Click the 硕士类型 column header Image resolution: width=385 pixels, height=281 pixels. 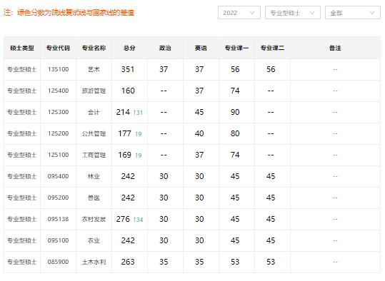pos(22,48)
